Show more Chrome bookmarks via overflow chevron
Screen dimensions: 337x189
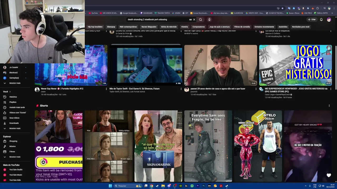tap(332, 13)
